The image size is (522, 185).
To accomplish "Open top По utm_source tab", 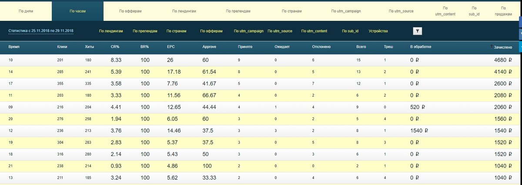I will tap(401, 11).
